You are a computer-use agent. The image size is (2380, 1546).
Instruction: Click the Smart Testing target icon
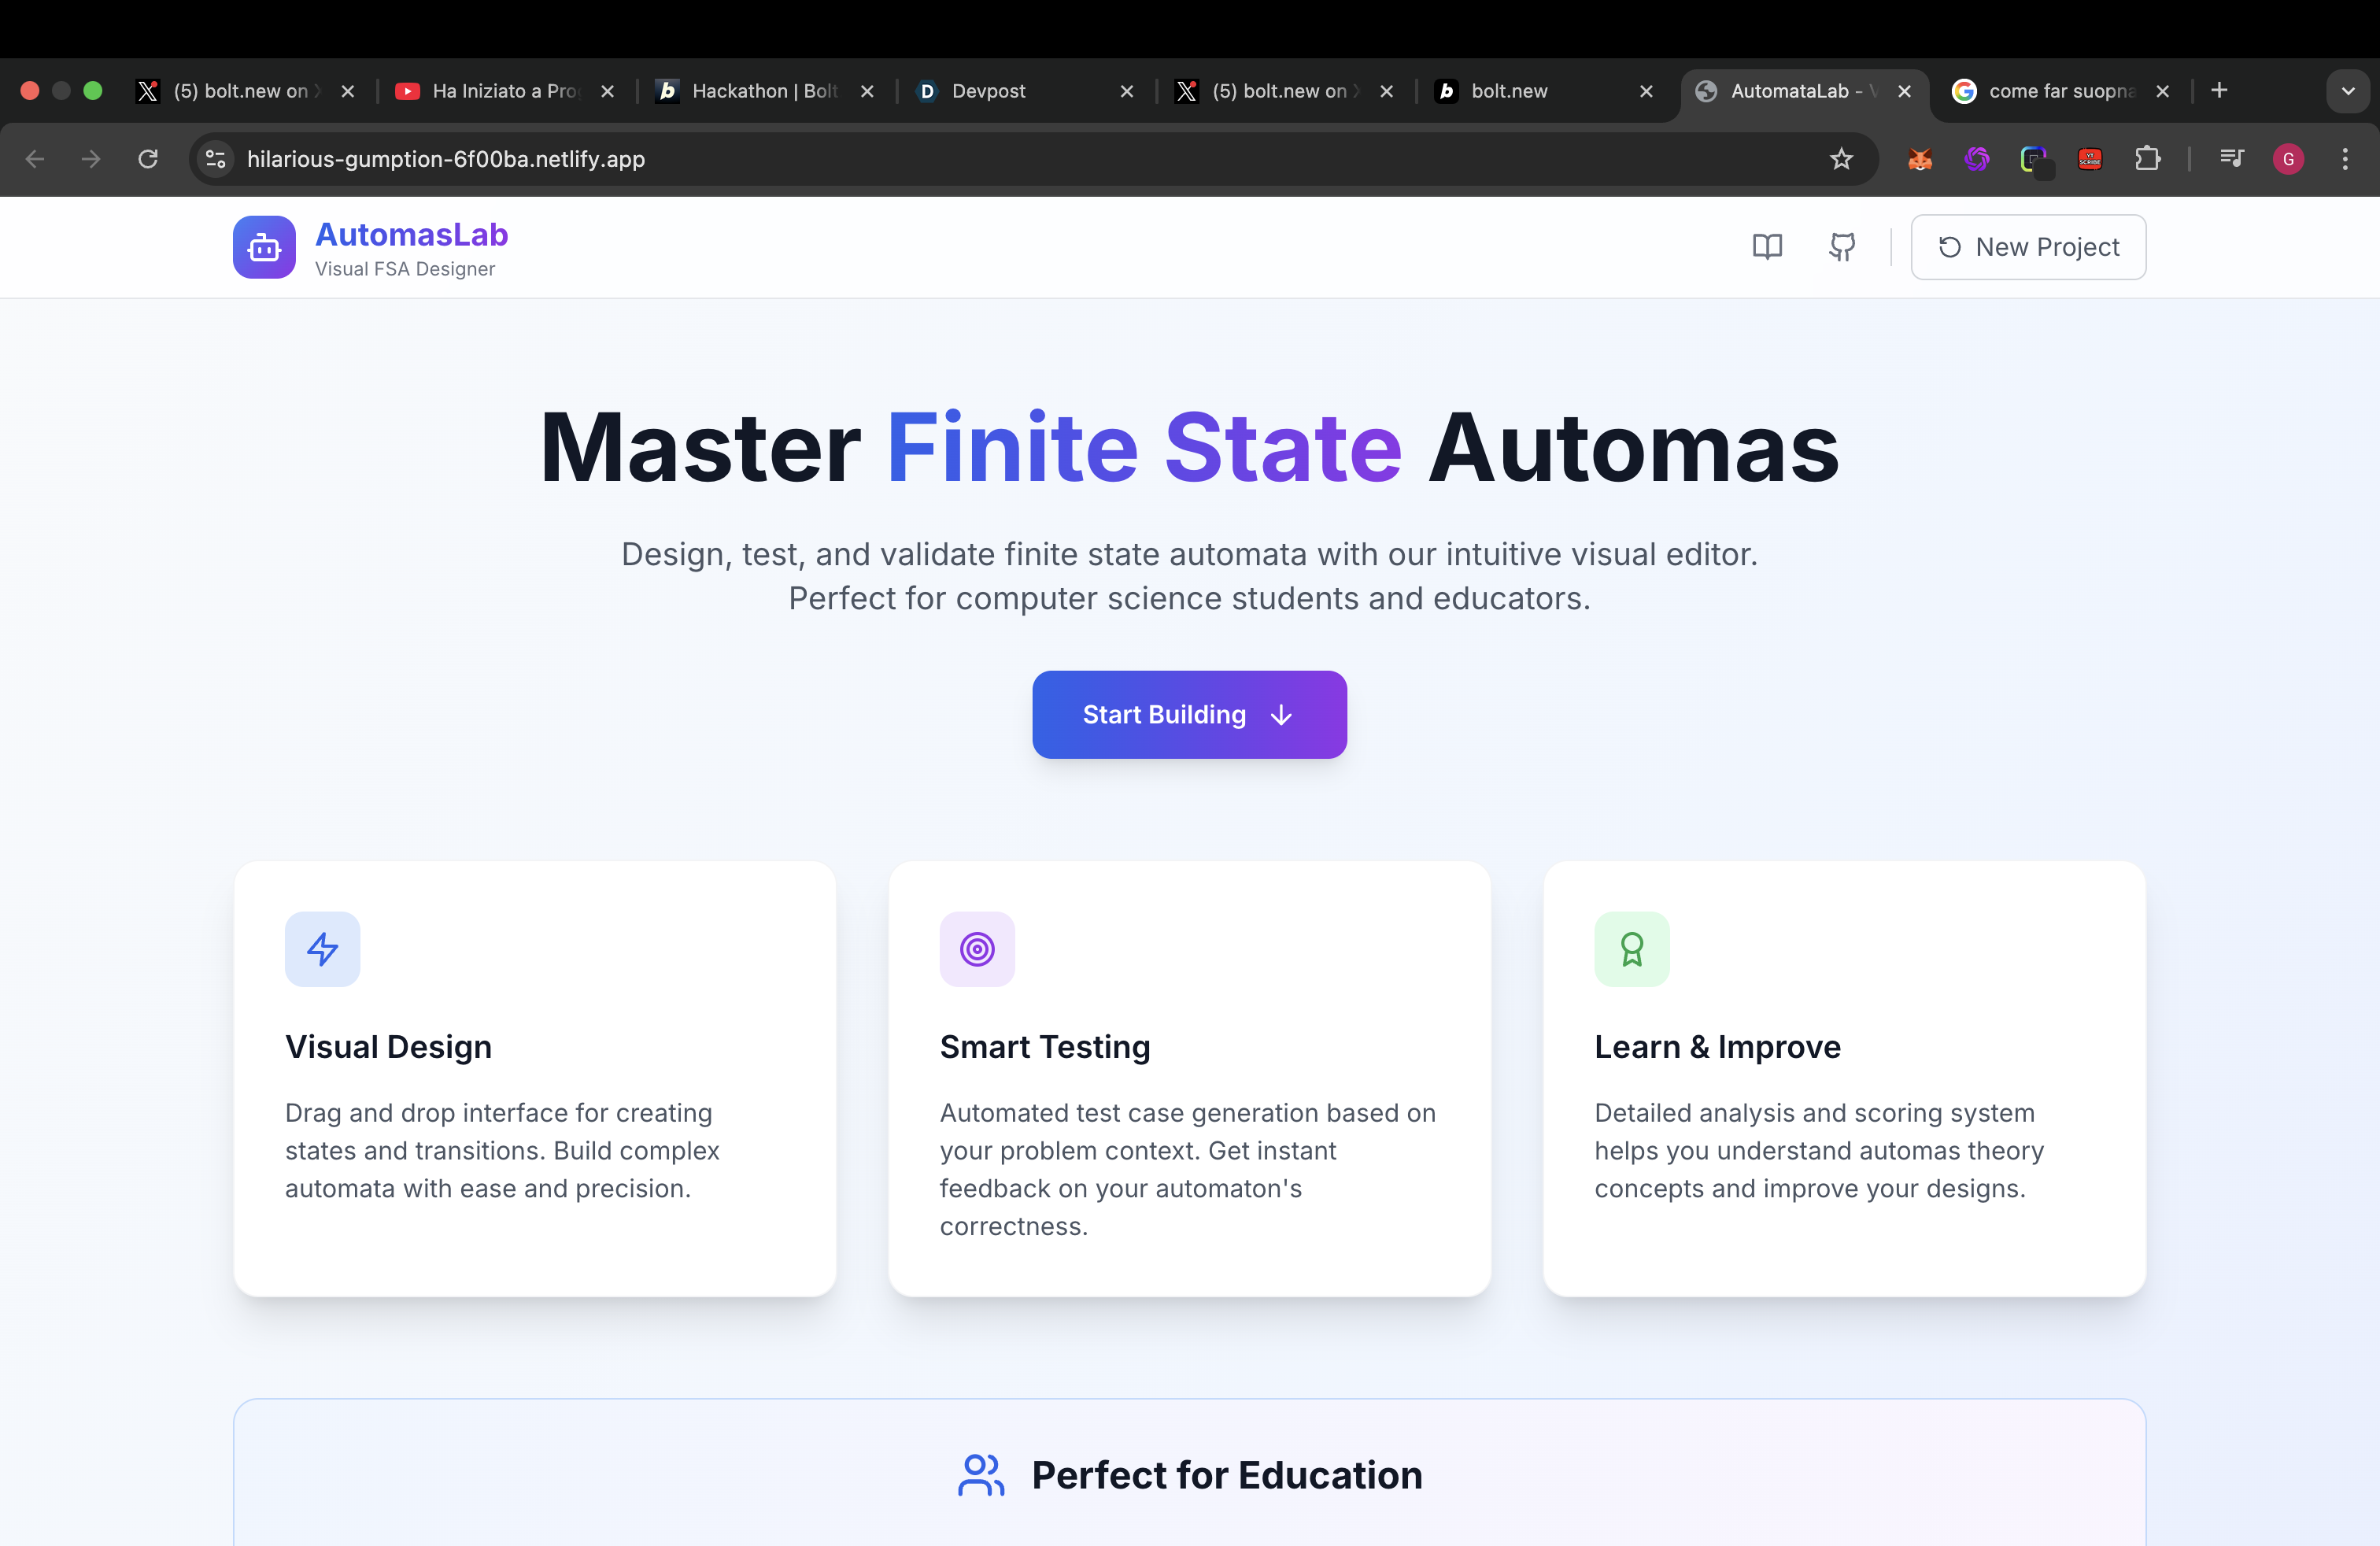click(x=977, y=948)
